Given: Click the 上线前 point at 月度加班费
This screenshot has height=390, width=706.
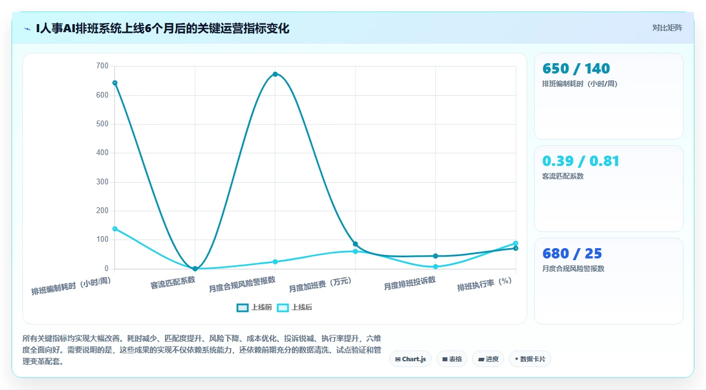Looking at the screenshot, I should 355,244.
